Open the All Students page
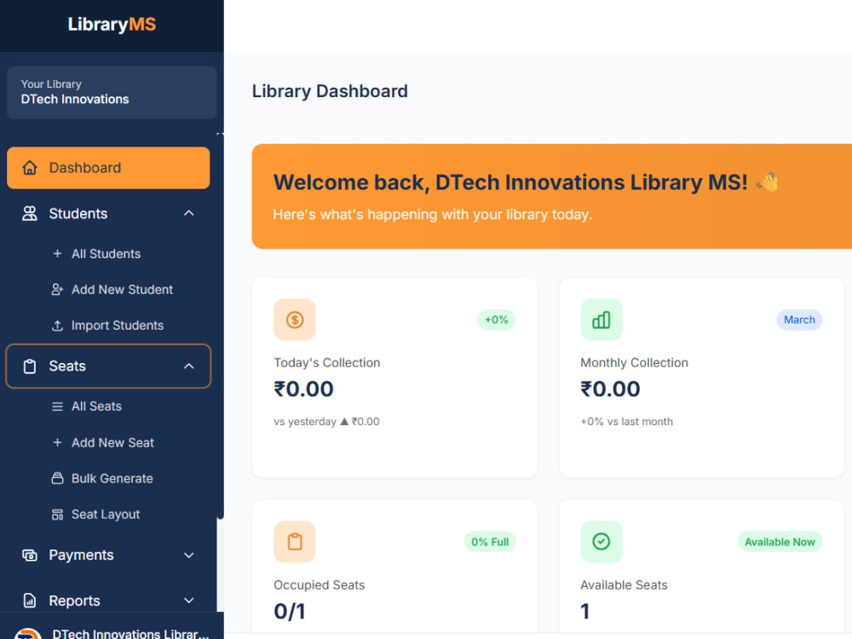The height and width of the screenshot is (639, 852). (106, 254)
